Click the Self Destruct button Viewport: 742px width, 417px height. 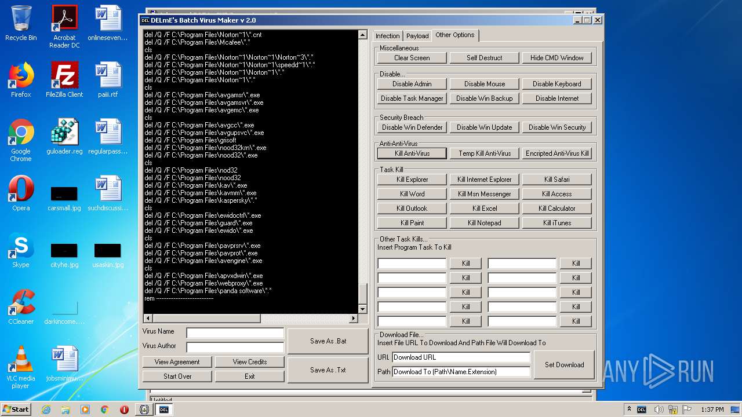pyautogui.click(x=485, y=58)
